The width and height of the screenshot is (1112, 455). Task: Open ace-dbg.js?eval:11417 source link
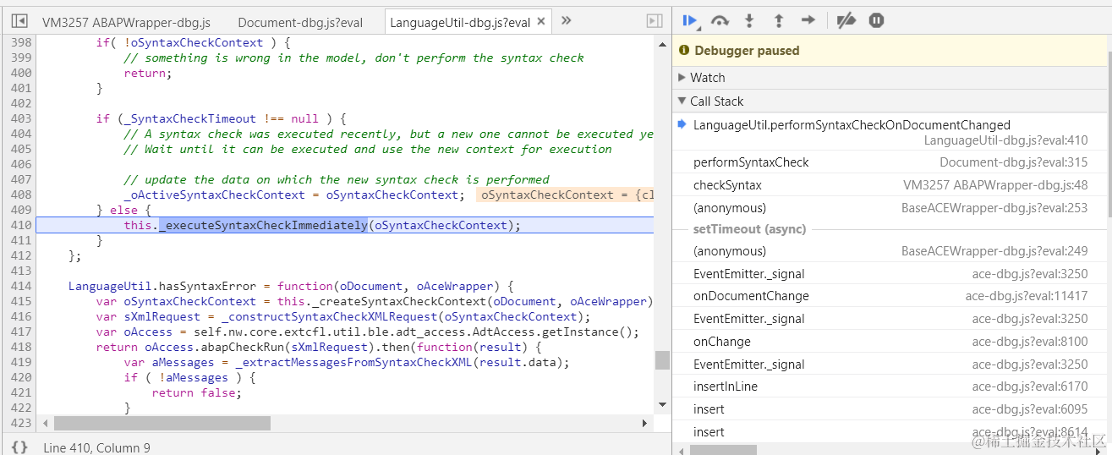pyautogui.click(x=1027, y=296)
